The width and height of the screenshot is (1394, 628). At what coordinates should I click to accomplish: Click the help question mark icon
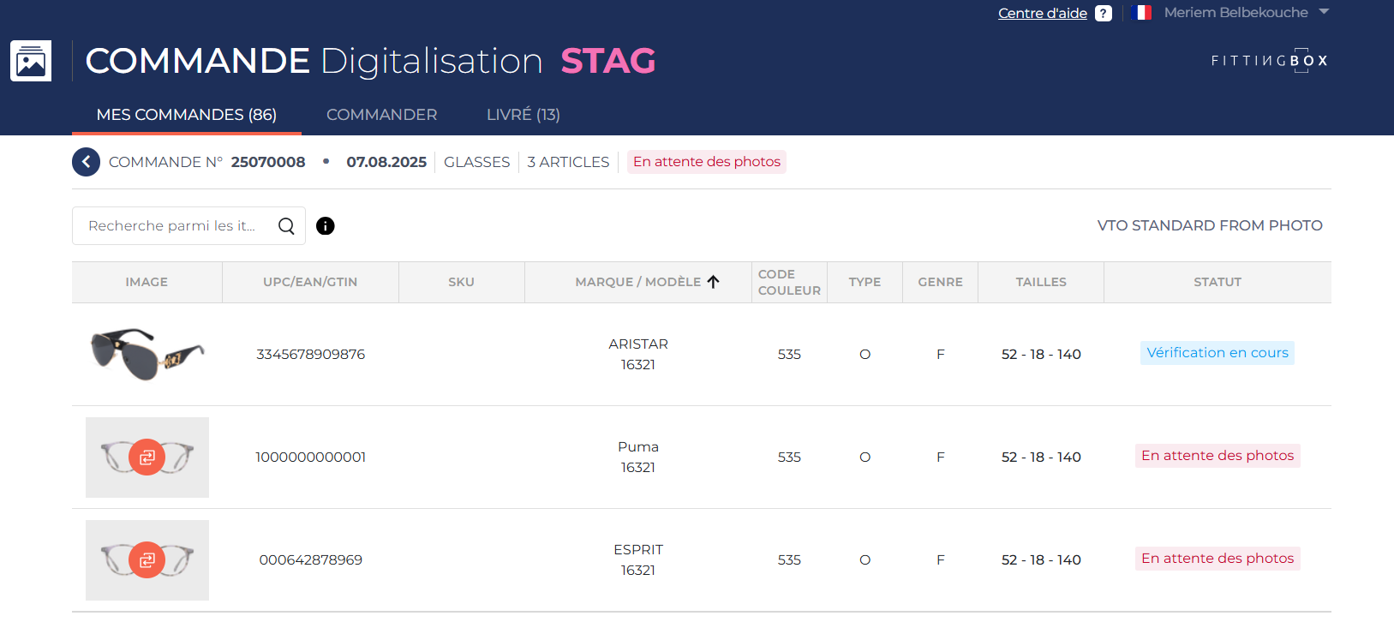[x=1104, y=14]
